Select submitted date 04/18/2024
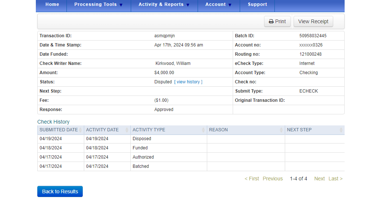369x218 pixels. [x=51, y=148]
